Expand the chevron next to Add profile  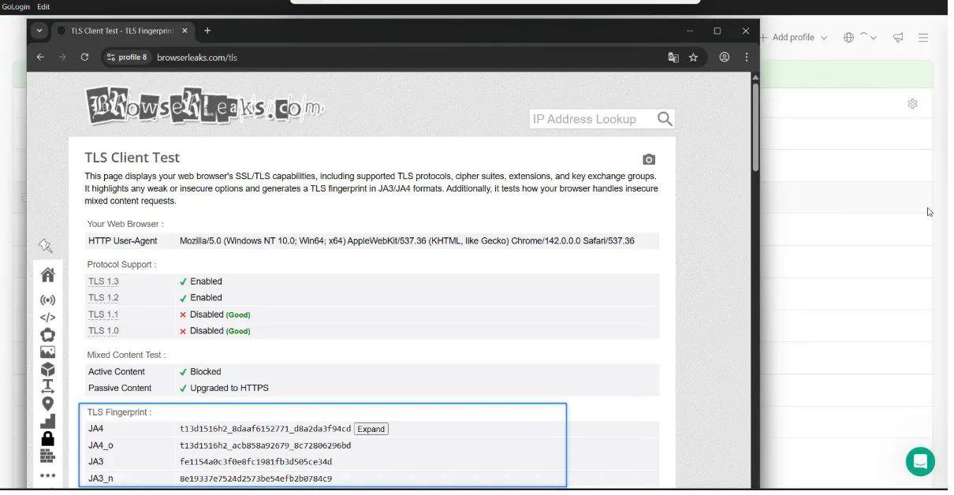pyautogui.click(x=824, y=38)
